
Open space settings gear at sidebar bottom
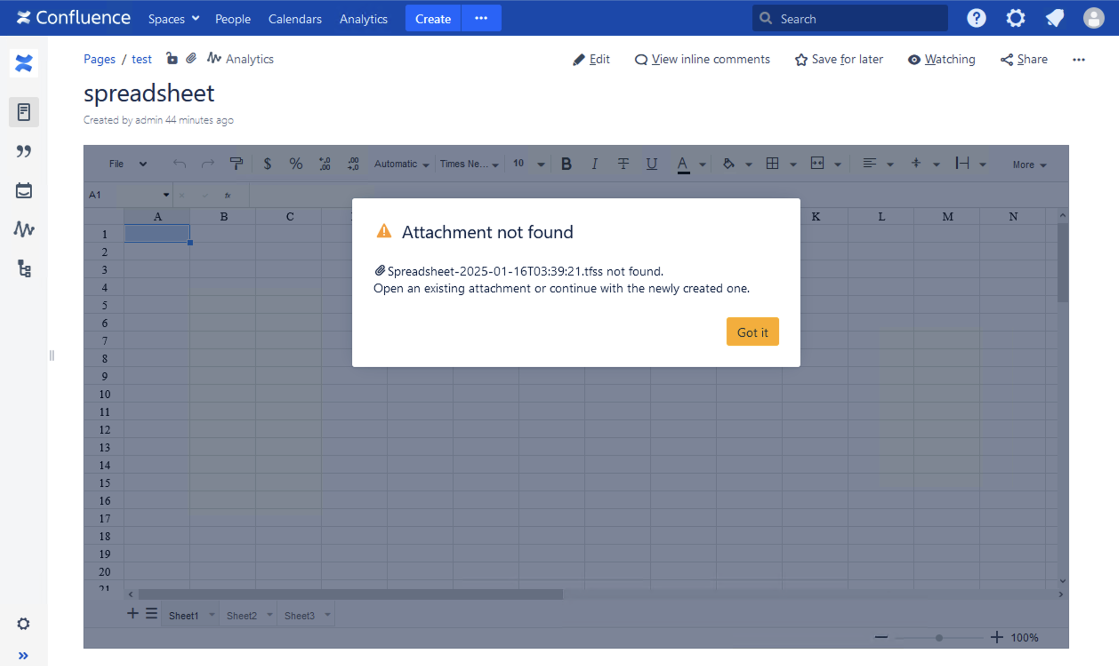click(23, 624)
